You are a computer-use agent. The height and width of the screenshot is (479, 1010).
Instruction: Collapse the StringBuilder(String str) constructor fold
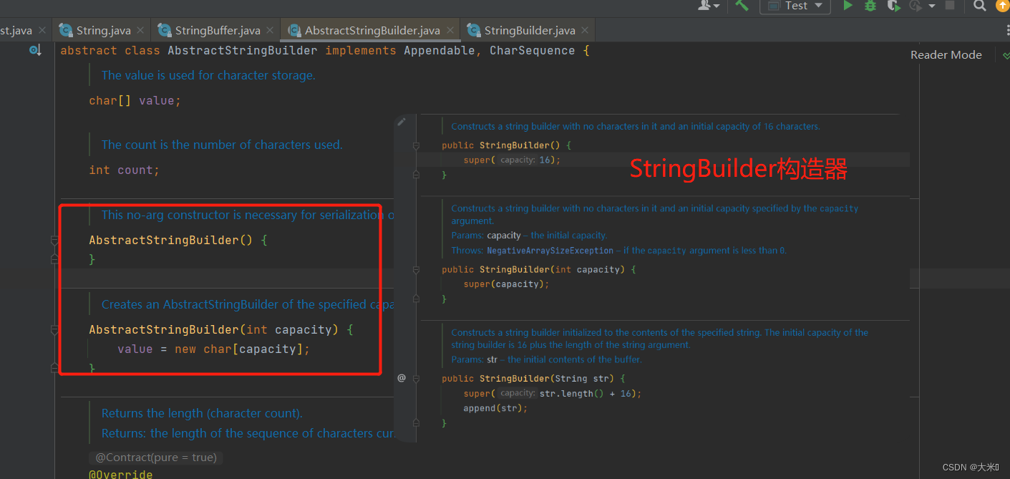416,379
